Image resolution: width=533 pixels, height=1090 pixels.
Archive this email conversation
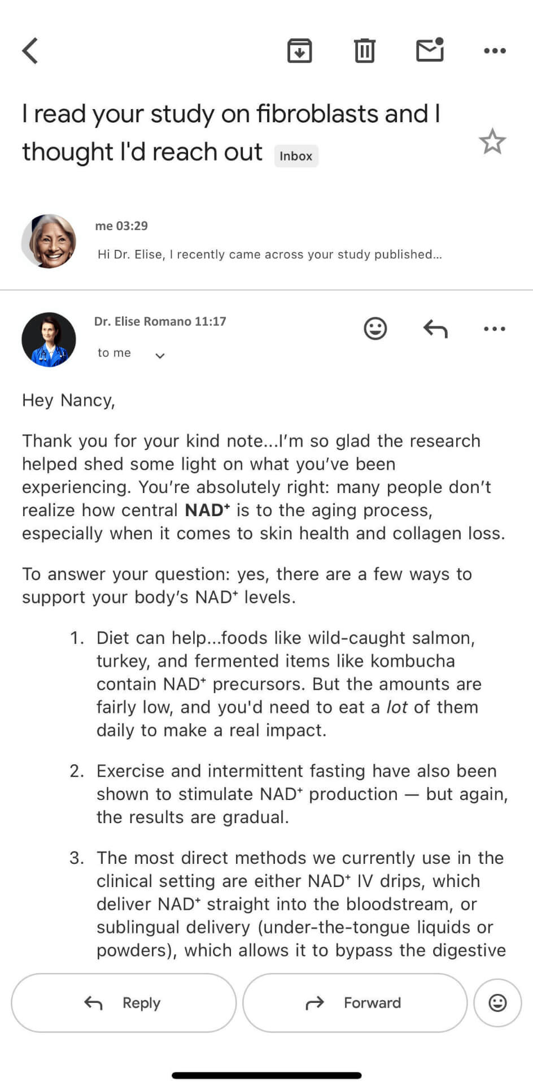[x=299, y=50]
